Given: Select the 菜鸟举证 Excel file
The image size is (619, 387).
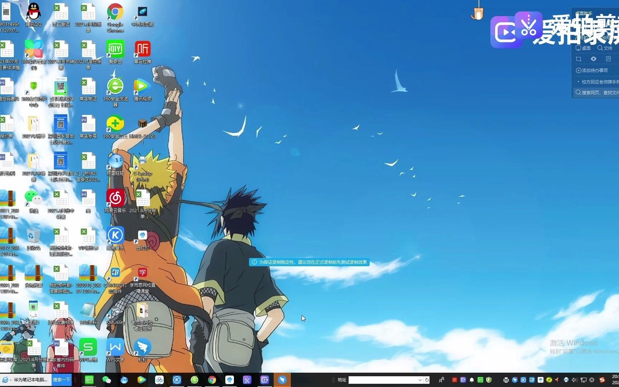Looking at the screenshot, I should point(88,90).
